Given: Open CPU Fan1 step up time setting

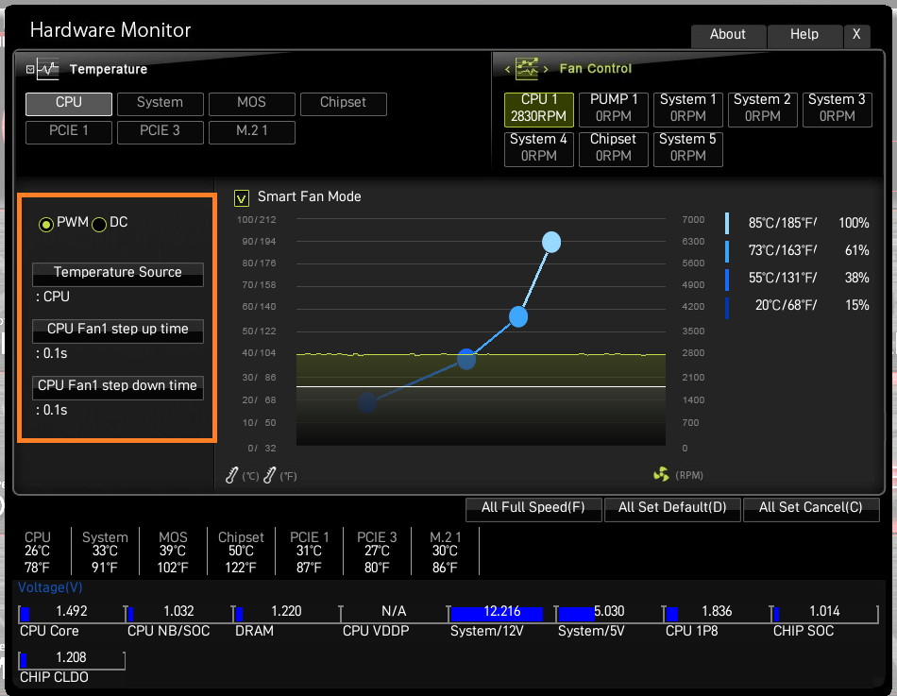Looking at the screenshot, I should (118, 331).
